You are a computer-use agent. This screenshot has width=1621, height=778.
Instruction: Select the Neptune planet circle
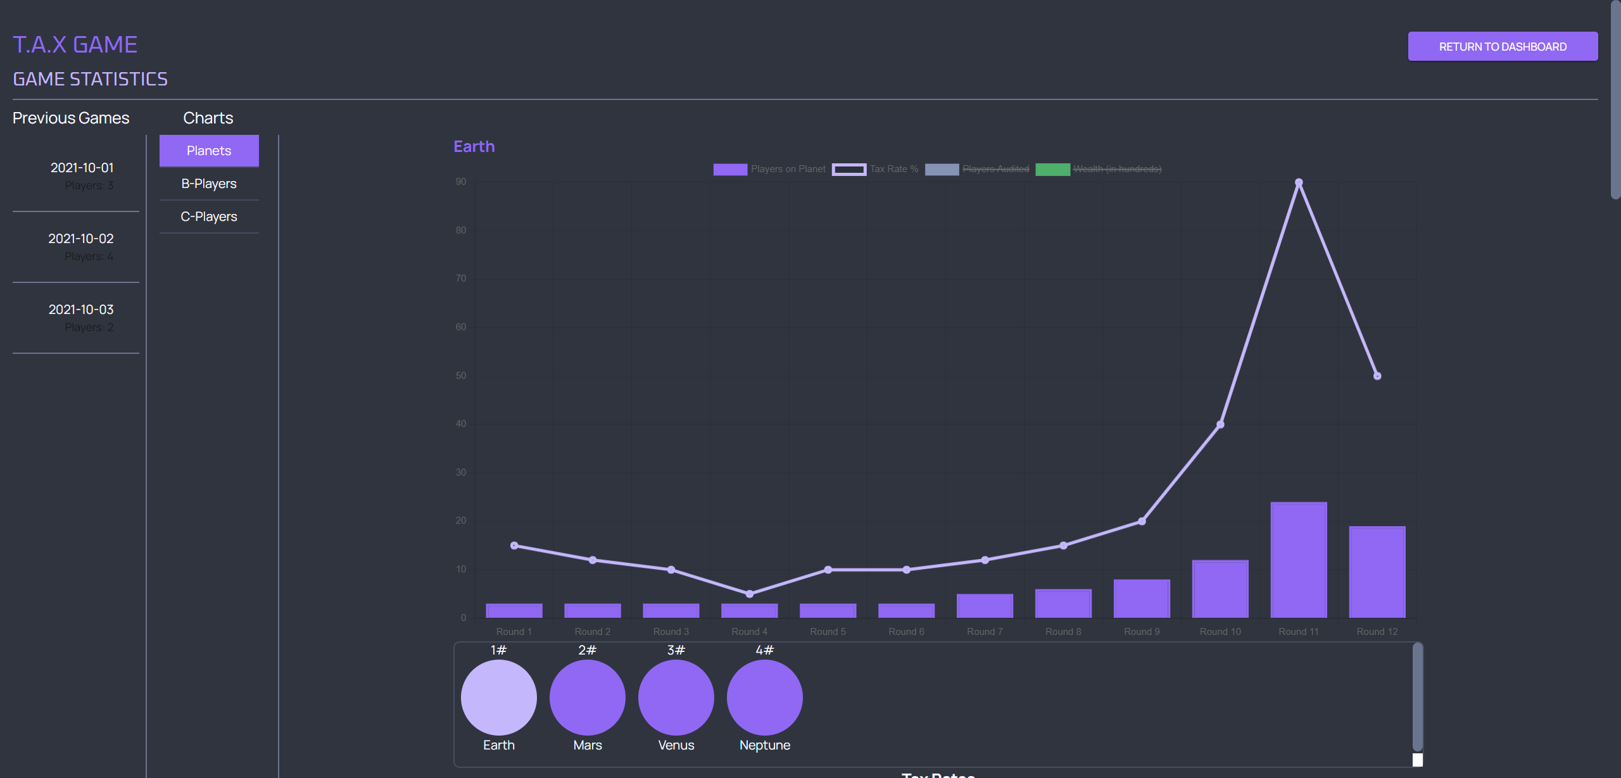[x=764, y=697]
